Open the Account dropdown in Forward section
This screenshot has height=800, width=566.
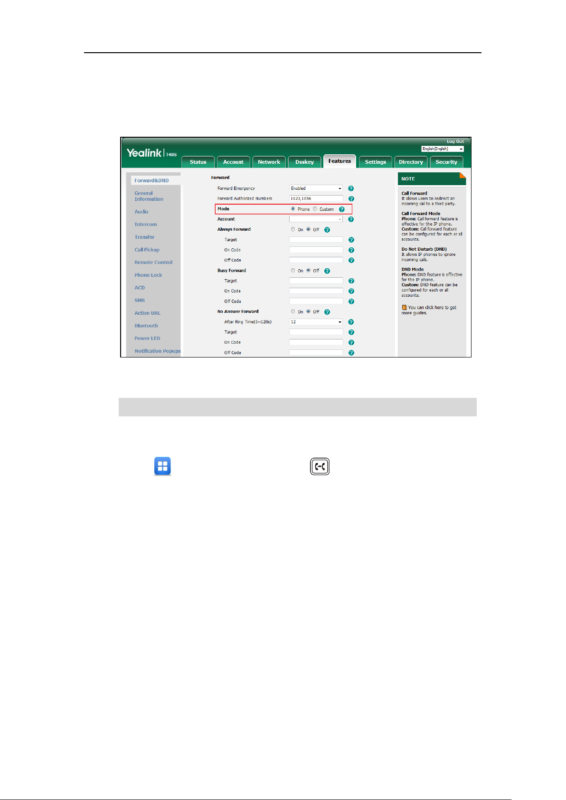[316, 219]
